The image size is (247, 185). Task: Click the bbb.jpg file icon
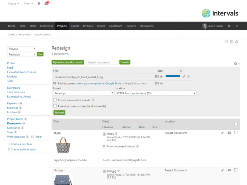click(x=104, y=171)
